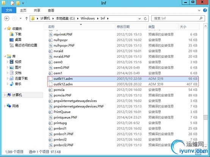The width and height of the screenshot is (210, 157).
Task: Click the Windows breadcrumb segment
Action: [x=88, y=18]
